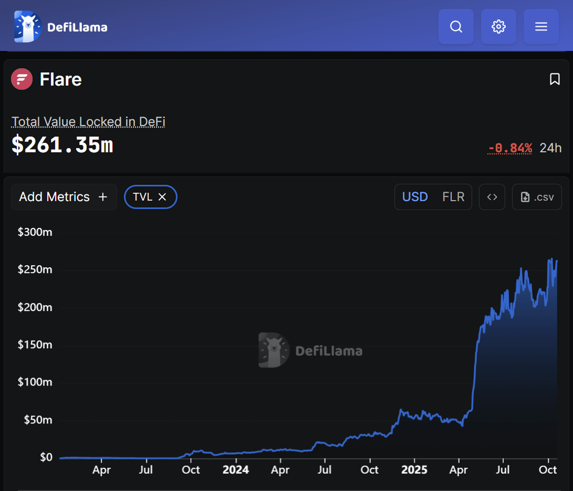Switch chart denomination to FLR
This screenshot has height=491, width=573.
(x=453, y=197)
